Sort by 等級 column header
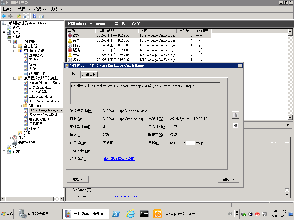 81,31
